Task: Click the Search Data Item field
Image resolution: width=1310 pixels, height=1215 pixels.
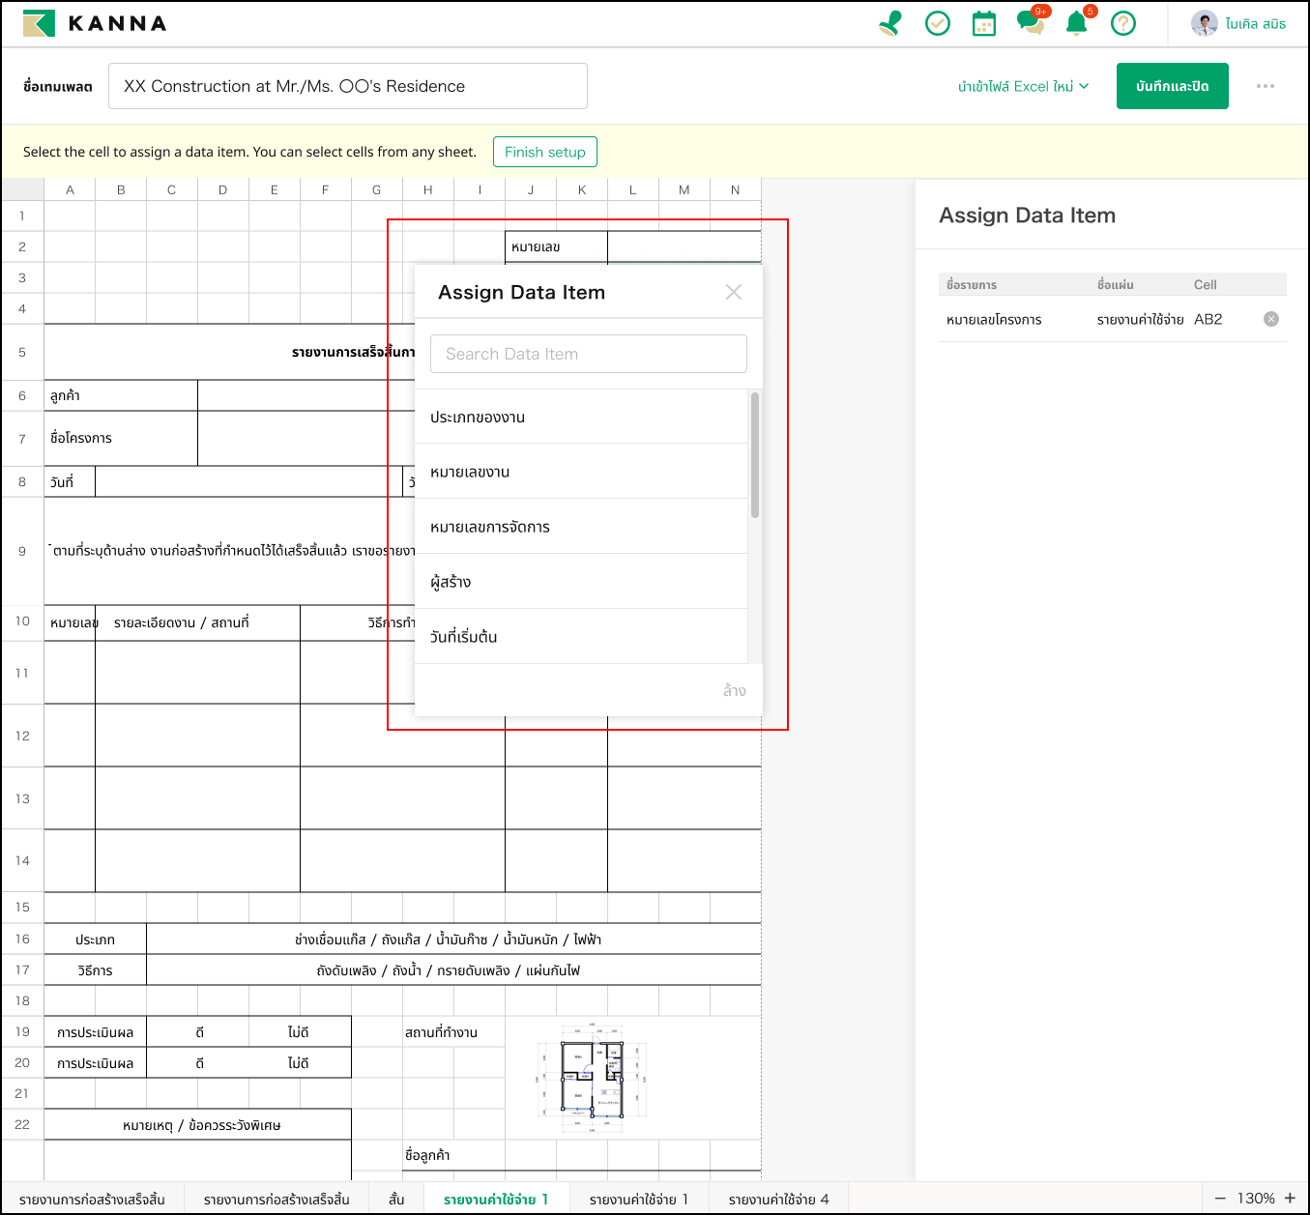Action: click(x=588, y=354)
